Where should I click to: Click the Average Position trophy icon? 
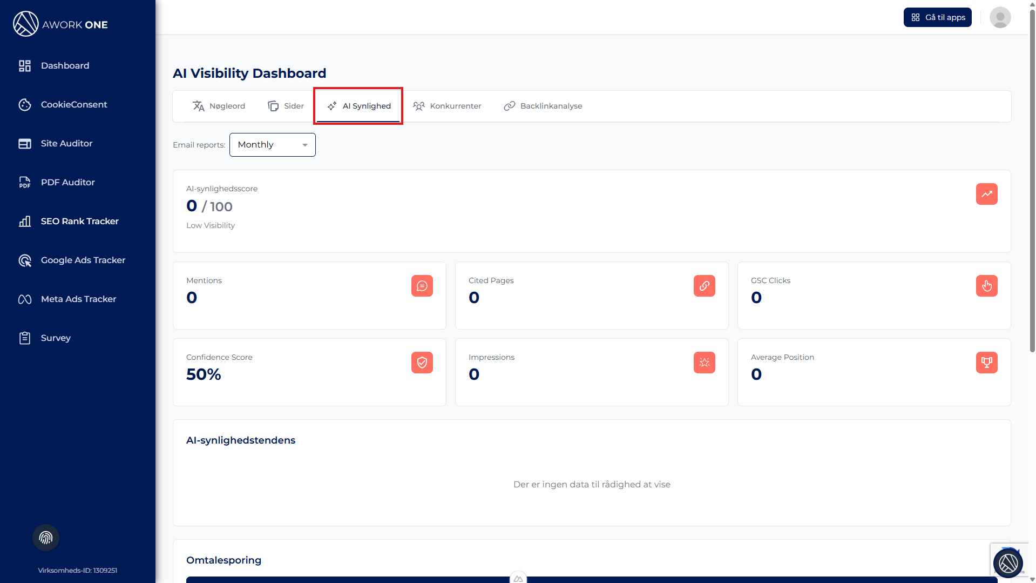(986, 363)
